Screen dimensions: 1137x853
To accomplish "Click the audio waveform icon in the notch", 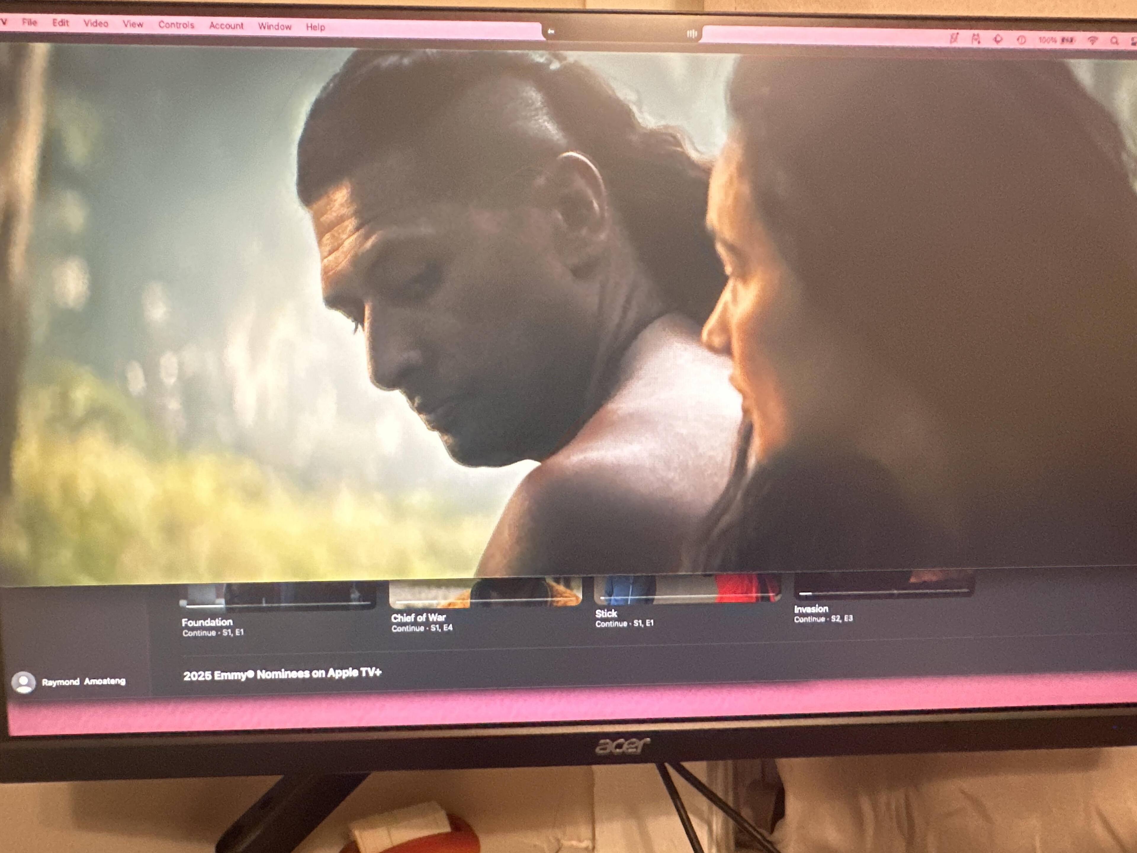I will (692, 34).
